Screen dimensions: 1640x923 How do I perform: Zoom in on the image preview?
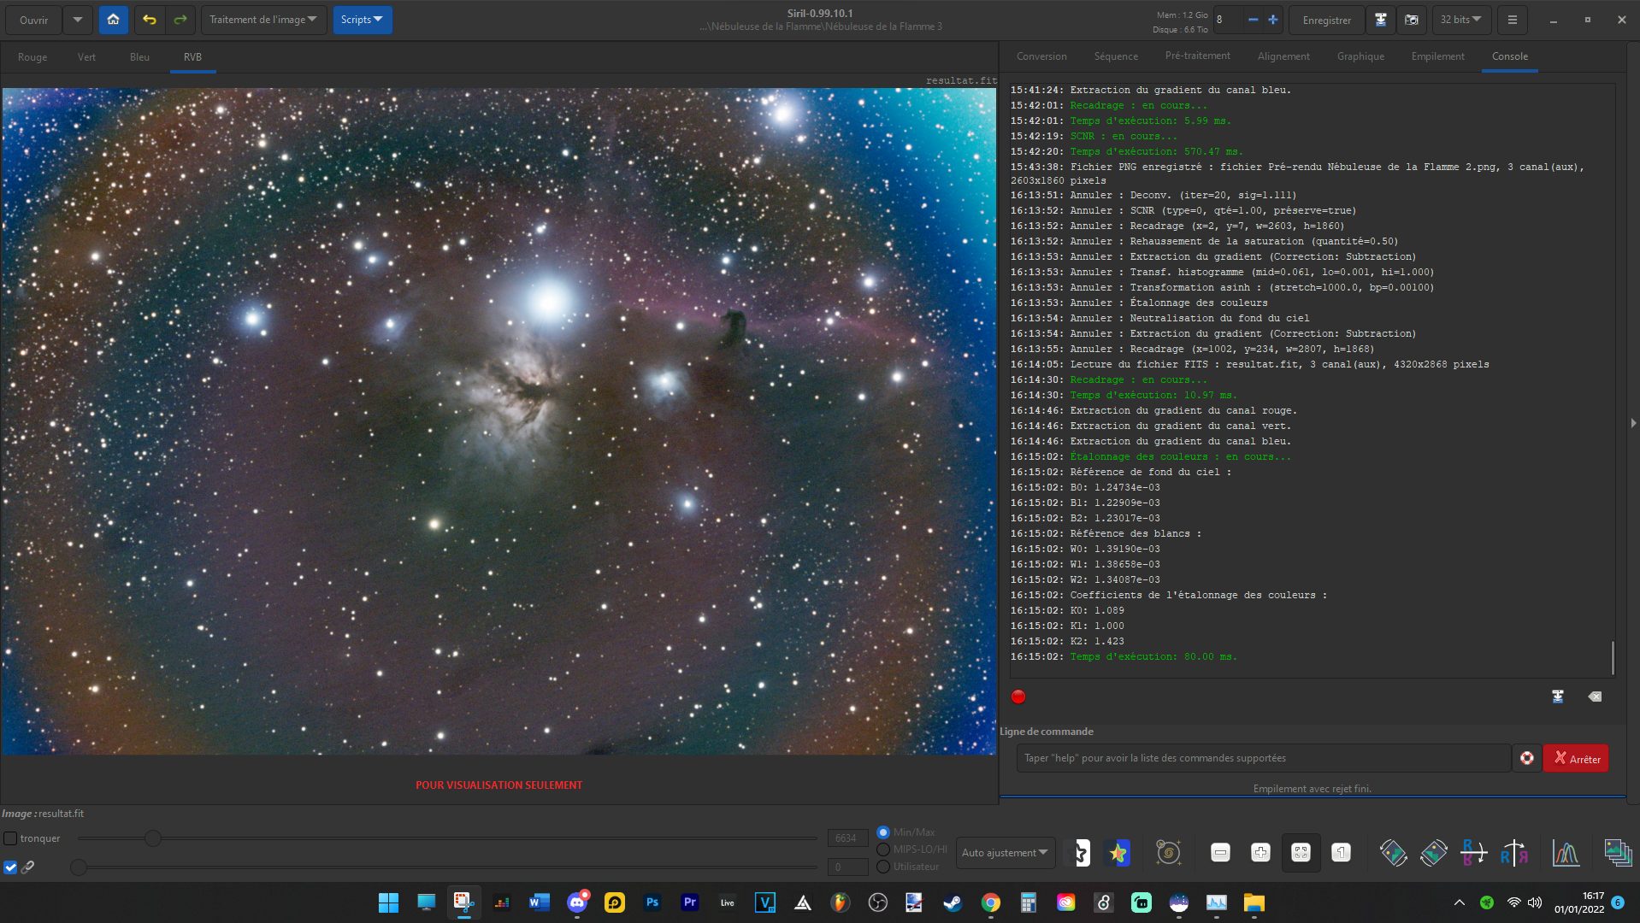pyautogui.click(x=1260, y=853)
